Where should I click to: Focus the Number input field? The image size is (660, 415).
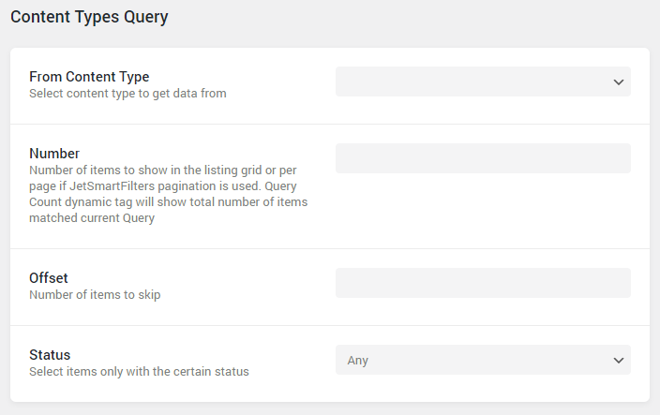(483, 158)
